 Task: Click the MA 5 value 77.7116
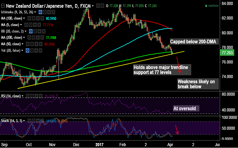pos(48,25)
